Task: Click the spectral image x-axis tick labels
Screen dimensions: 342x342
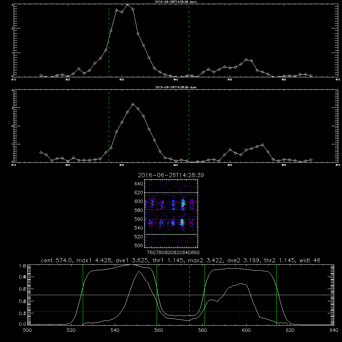Action: pos(173,252)
